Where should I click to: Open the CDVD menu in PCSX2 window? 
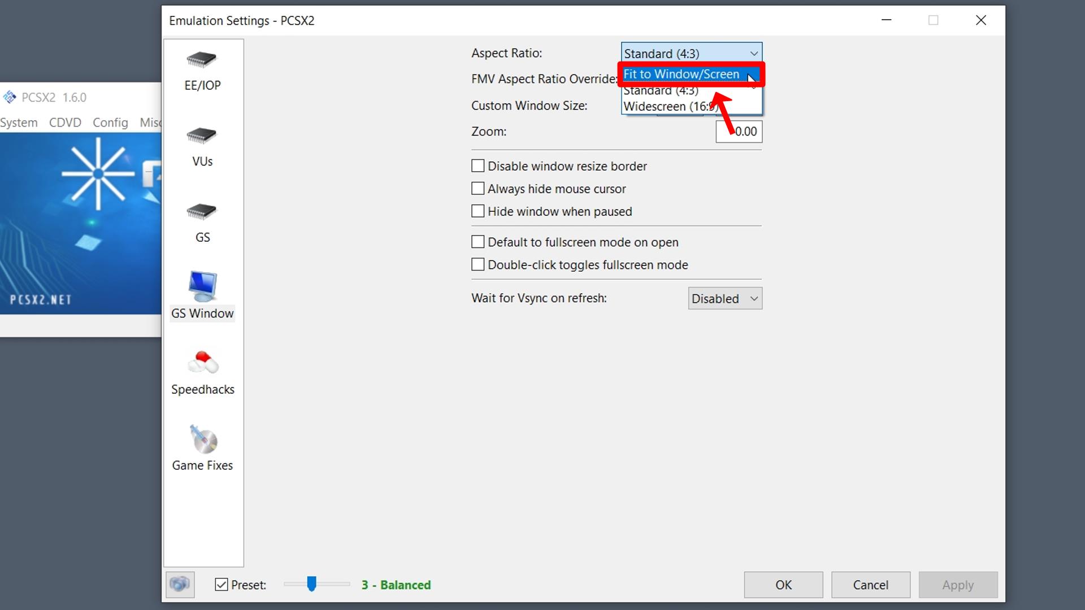[65, 123]
